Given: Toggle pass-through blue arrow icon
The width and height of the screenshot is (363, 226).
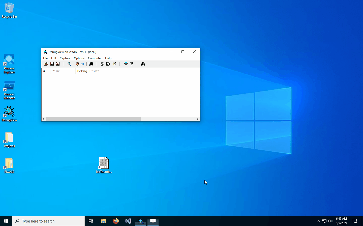Looking at the screenshot, I should coord(83,64).
